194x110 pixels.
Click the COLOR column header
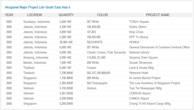(x=102, y=15)
